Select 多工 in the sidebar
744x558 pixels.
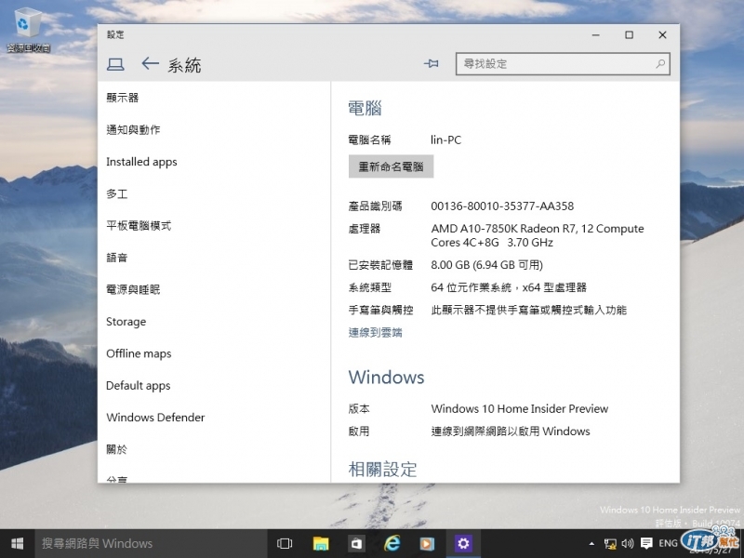tap(117, 193)
